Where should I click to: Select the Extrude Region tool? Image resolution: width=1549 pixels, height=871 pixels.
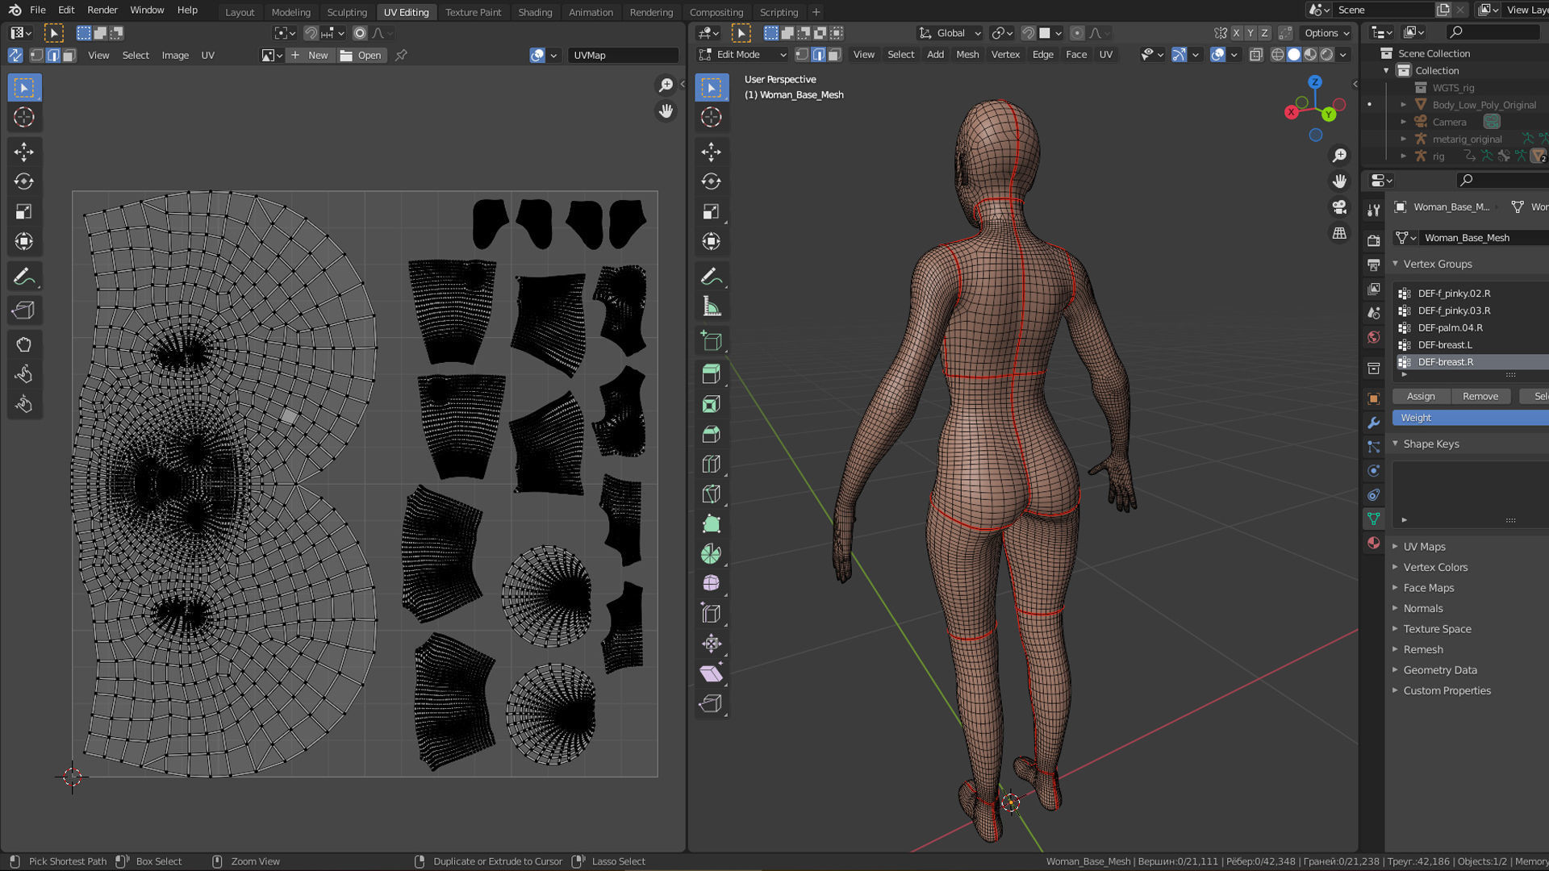712,374
